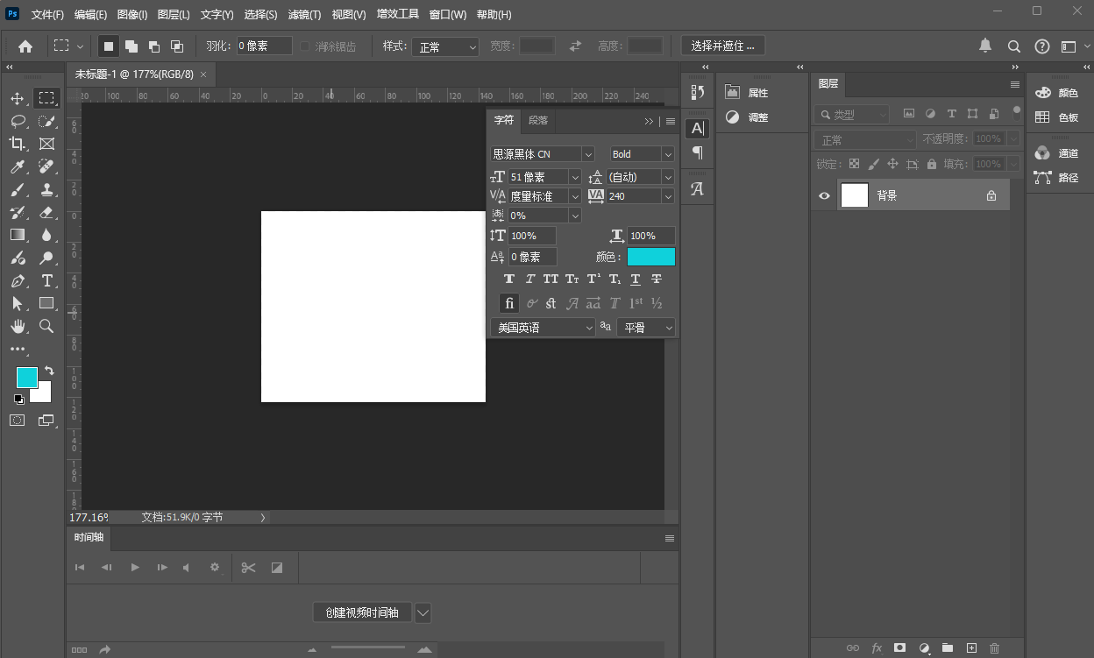This screenshot has height=658, width=1094.
Task: Select the Eyedropper tool
Action: (18, 166)
